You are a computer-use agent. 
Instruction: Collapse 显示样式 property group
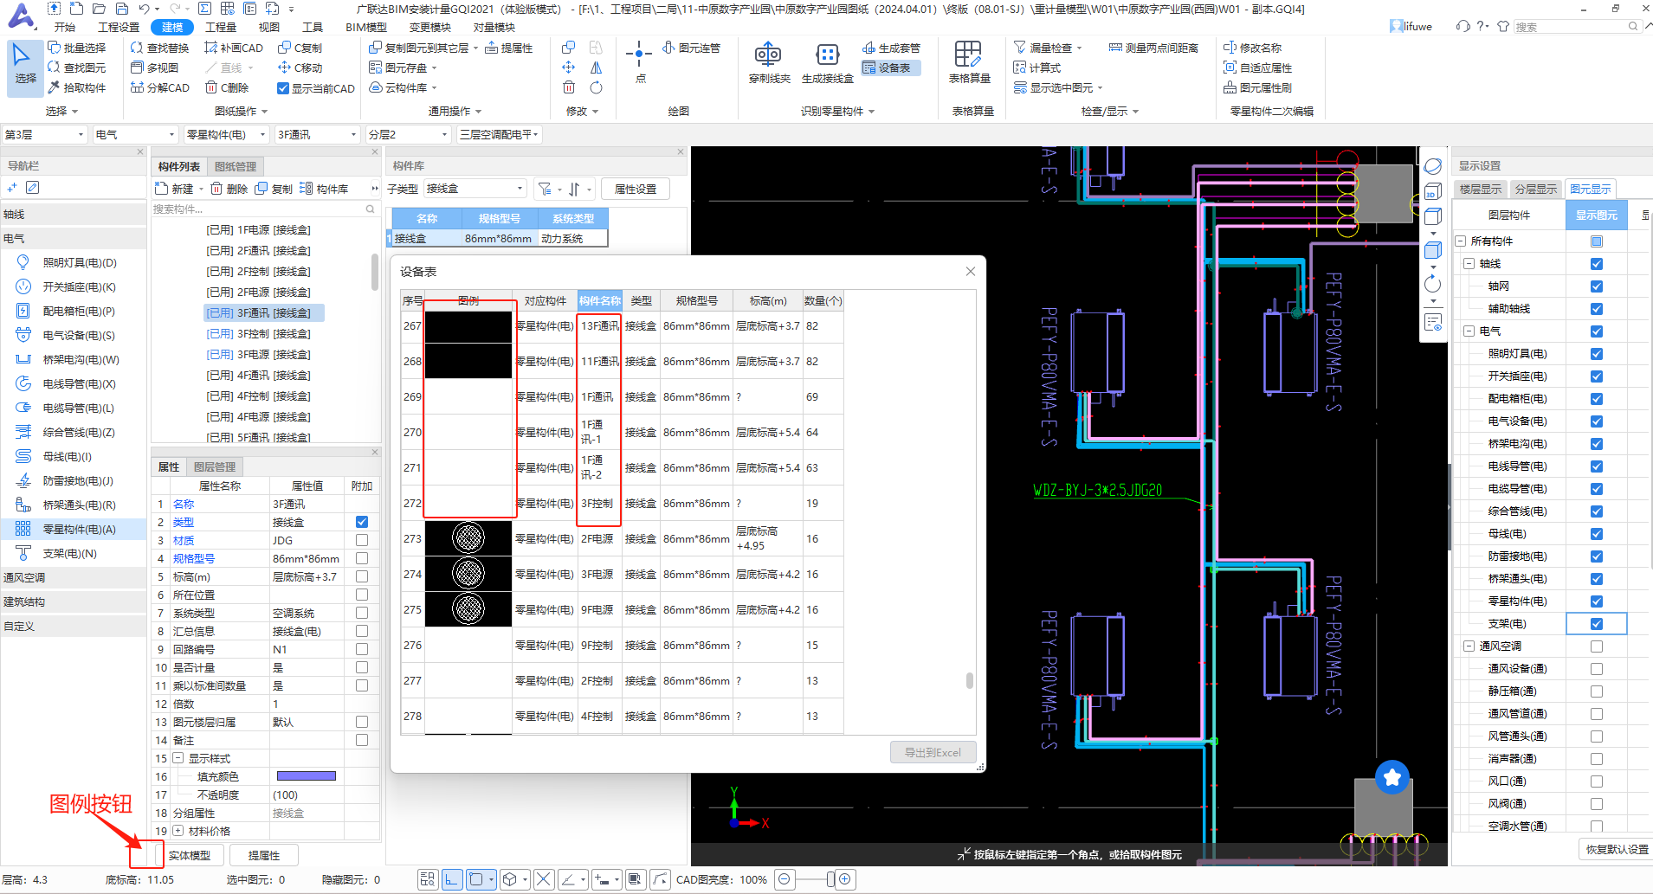pos(178,758)
